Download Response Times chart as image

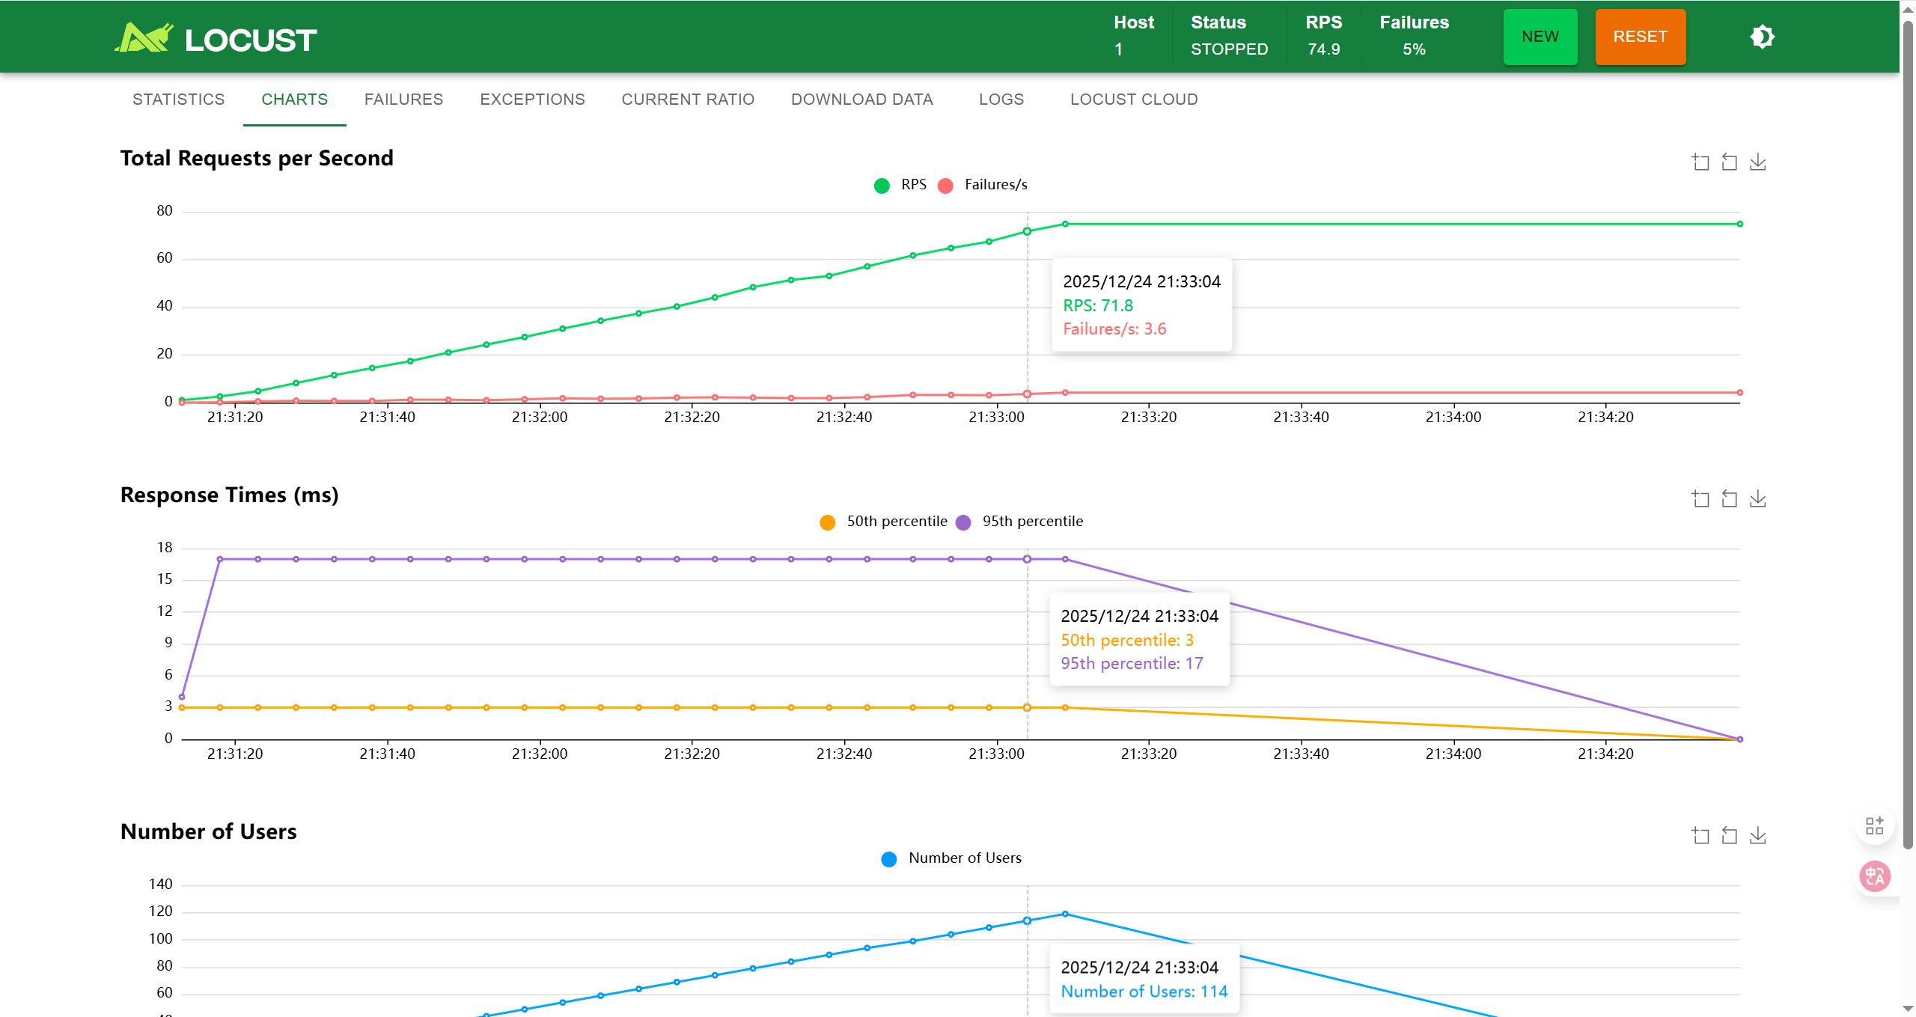(x=1757, y=499)
